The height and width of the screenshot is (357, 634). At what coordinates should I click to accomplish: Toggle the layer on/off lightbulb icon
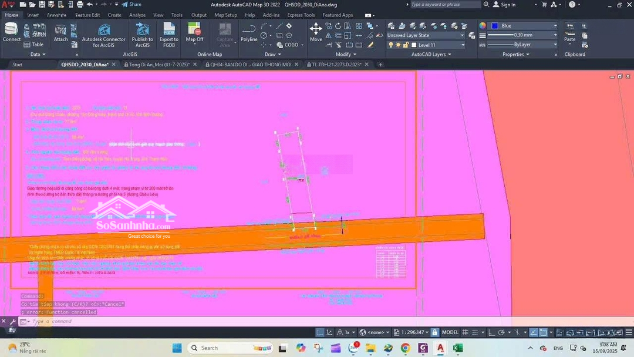pos(391,45)
